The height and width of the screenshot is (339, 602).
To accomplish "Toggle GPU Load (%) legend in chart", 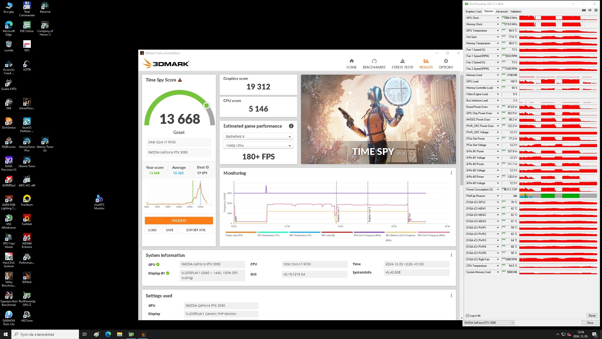I will tap(328, 235).
